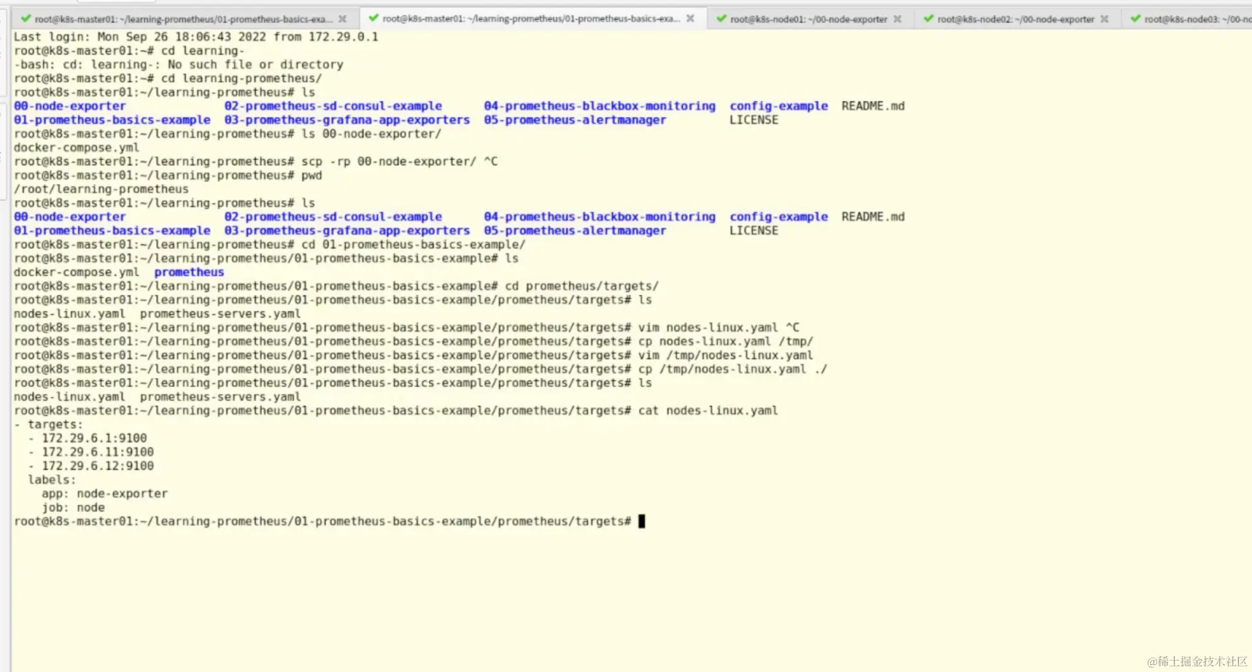Click the 'labels:' YAML line
Image resolution: width=1252 pixels, height=672 pixels.
click(x=52, y=481)
